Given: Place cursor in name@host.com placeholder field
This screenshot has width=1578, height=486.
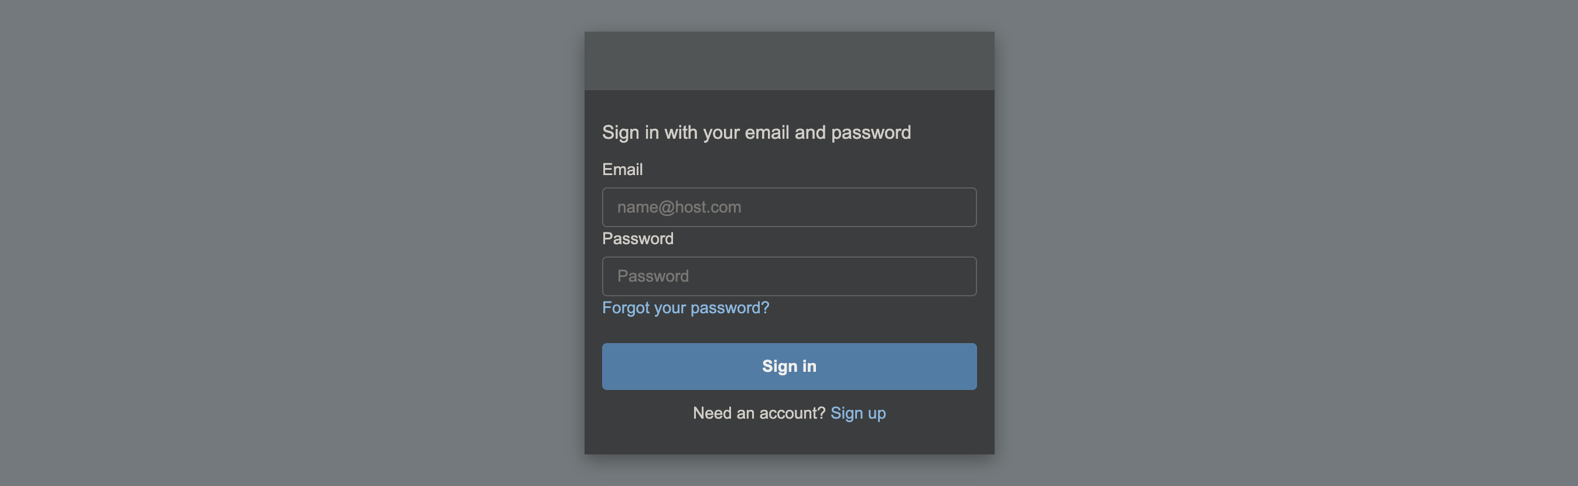Looking at the screenshot, I should coord(789,207).
